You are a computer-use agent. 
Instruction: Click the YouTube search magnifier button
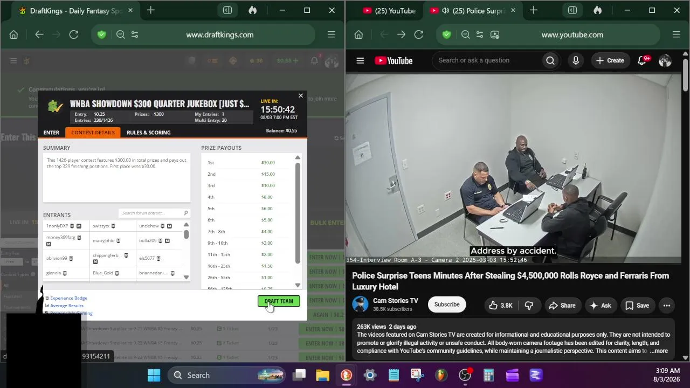click(550, 60)
